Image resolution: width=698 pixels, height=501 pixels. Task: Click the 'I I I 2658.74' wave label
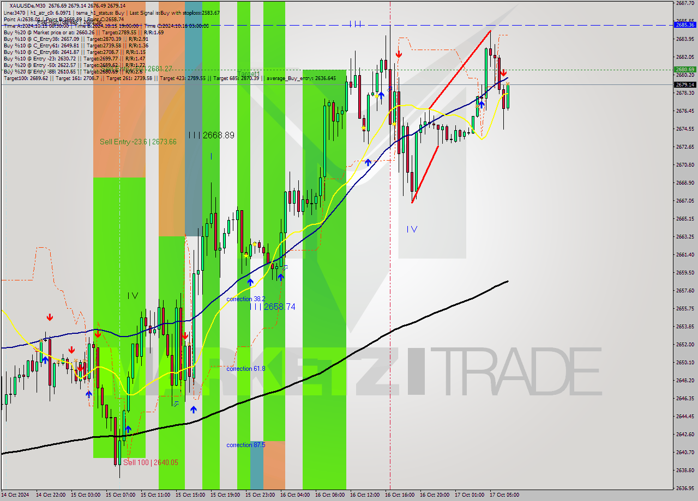click(x=273, y=307)
